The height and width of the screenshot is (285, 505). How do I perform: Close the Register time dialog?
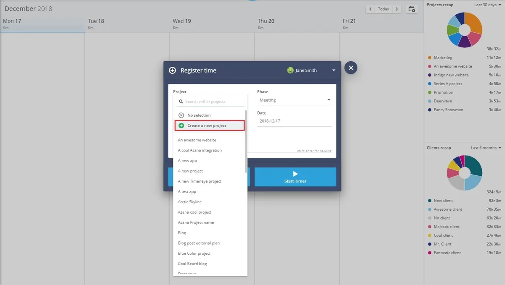351,68
